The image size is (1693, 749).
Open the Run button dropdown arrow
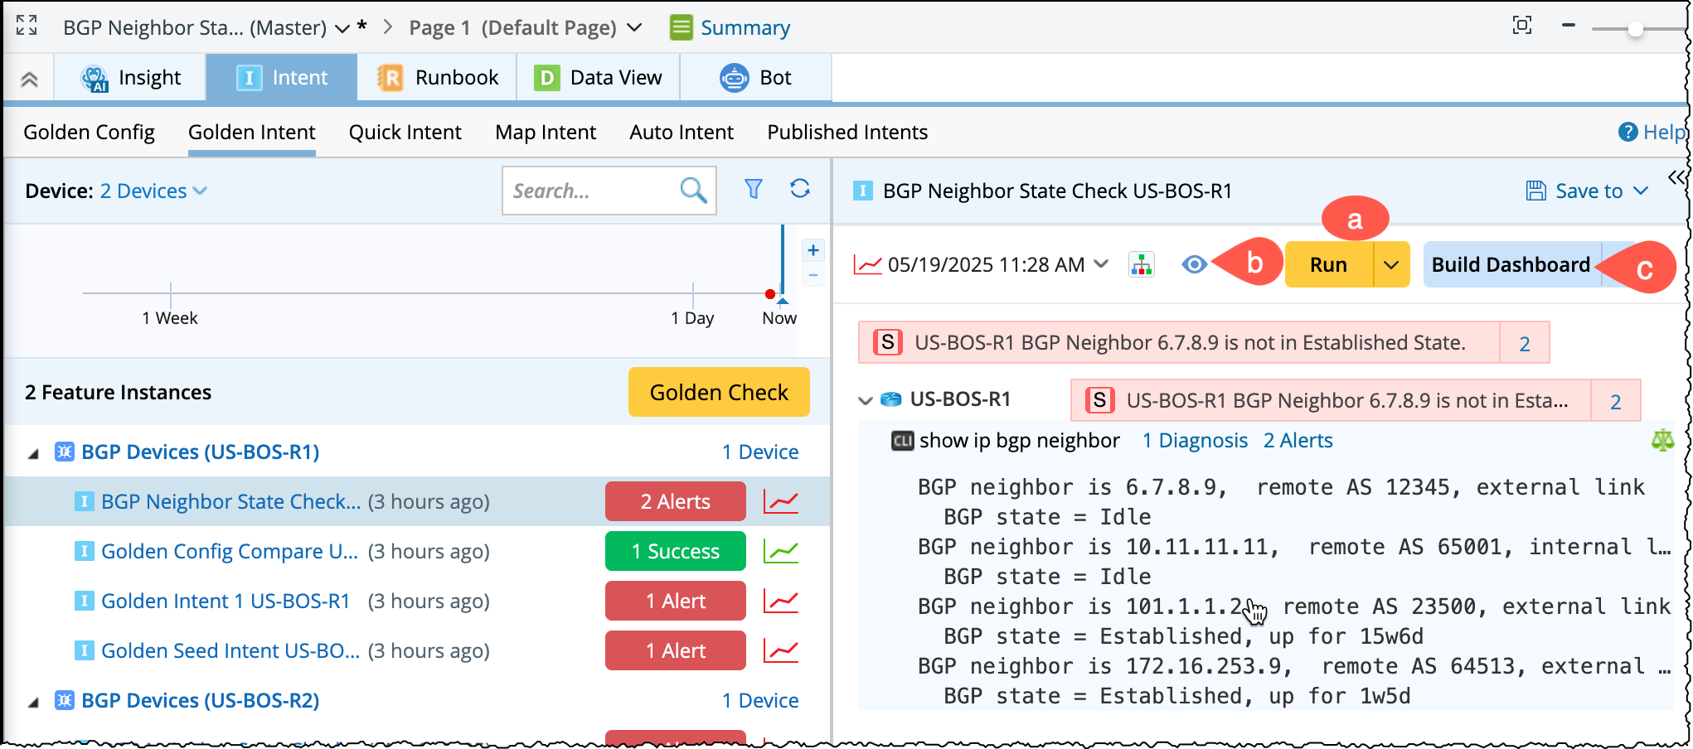tap(1391, 265)
